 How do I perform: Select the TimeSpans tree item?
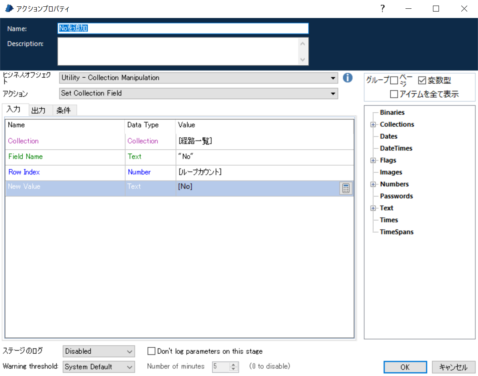[396, 232]
